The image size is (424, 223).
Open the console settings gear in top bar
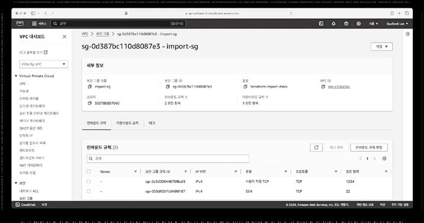[358, 24]
